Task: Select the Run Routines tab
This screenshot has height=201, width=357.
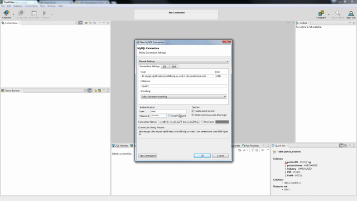Action: 250,146
